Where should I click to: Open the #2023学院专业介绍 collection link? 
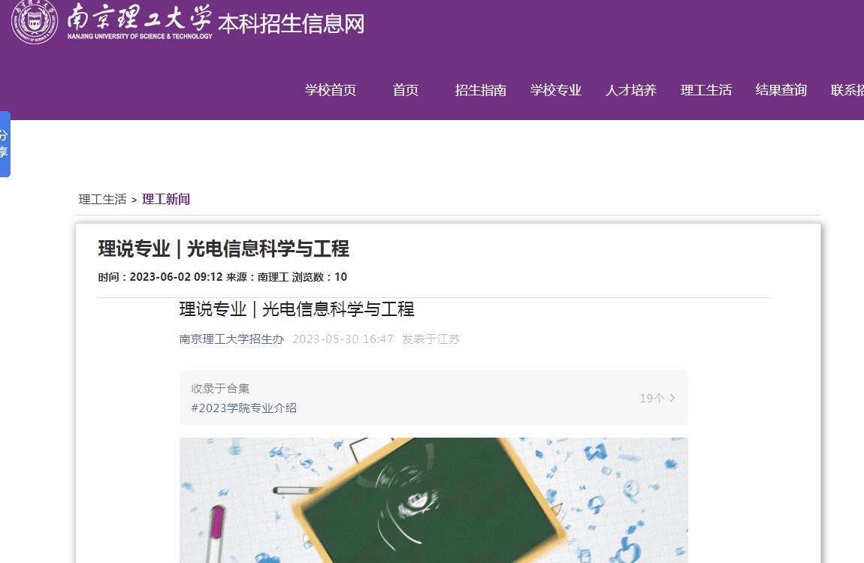point(244,408)
